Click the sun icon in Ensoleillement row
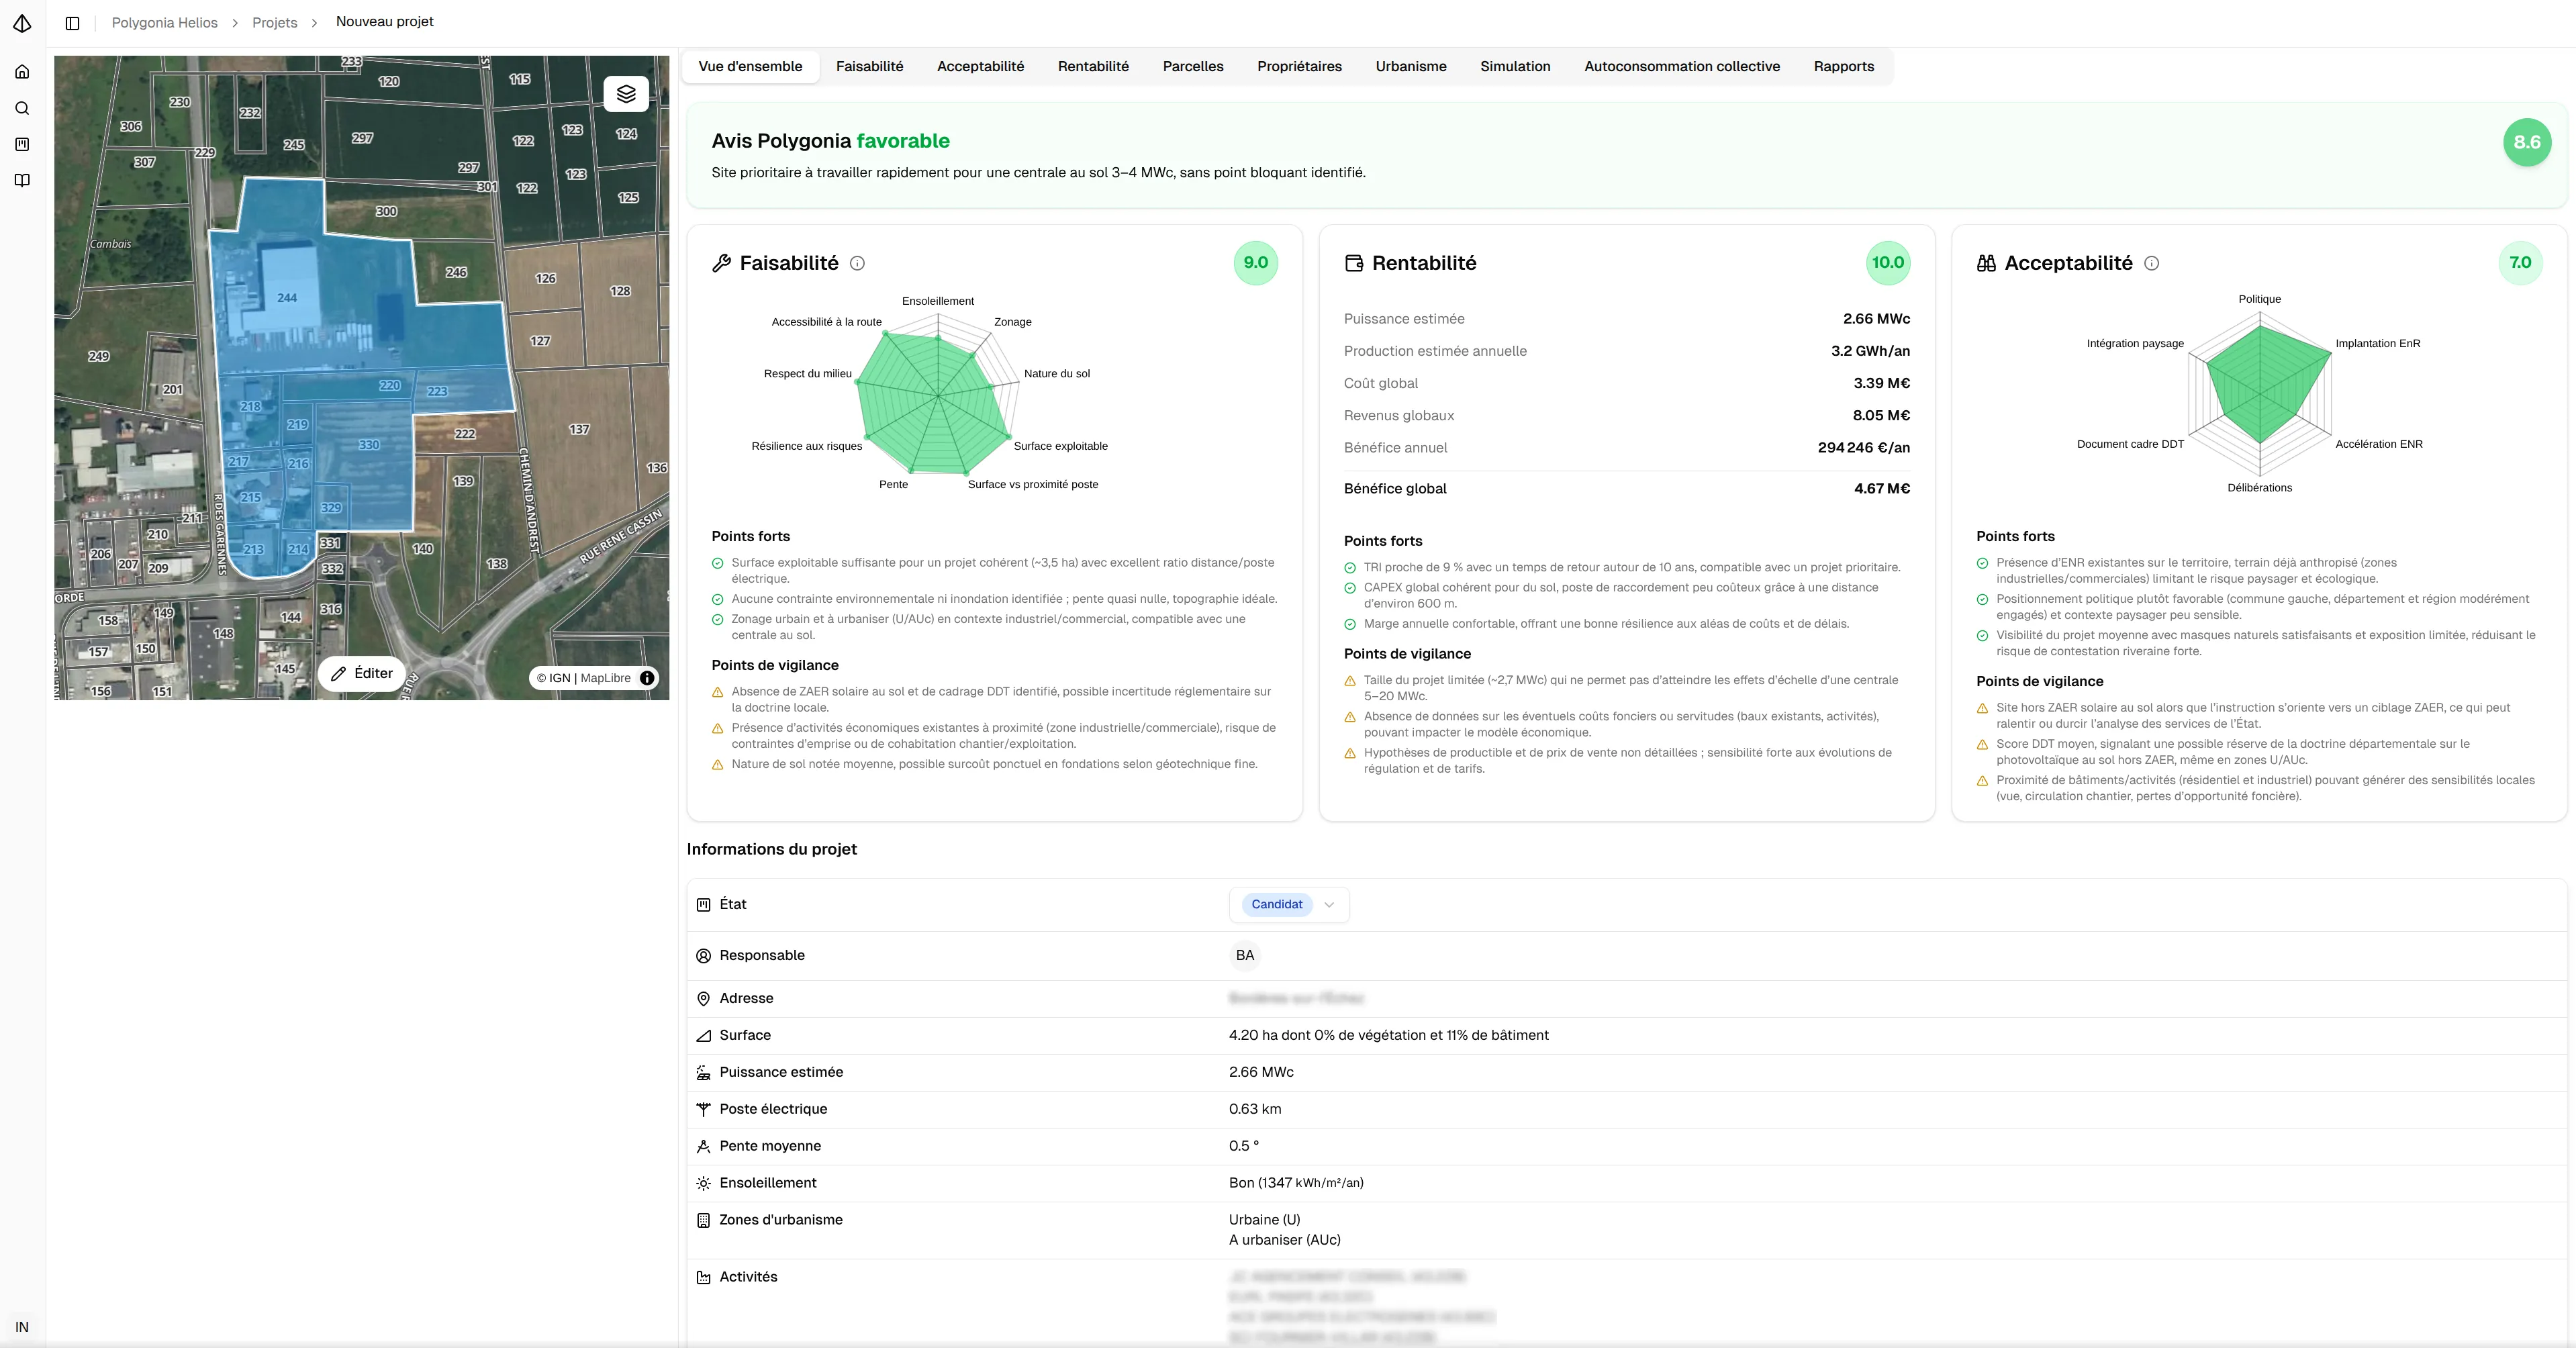 [703, 1183]
